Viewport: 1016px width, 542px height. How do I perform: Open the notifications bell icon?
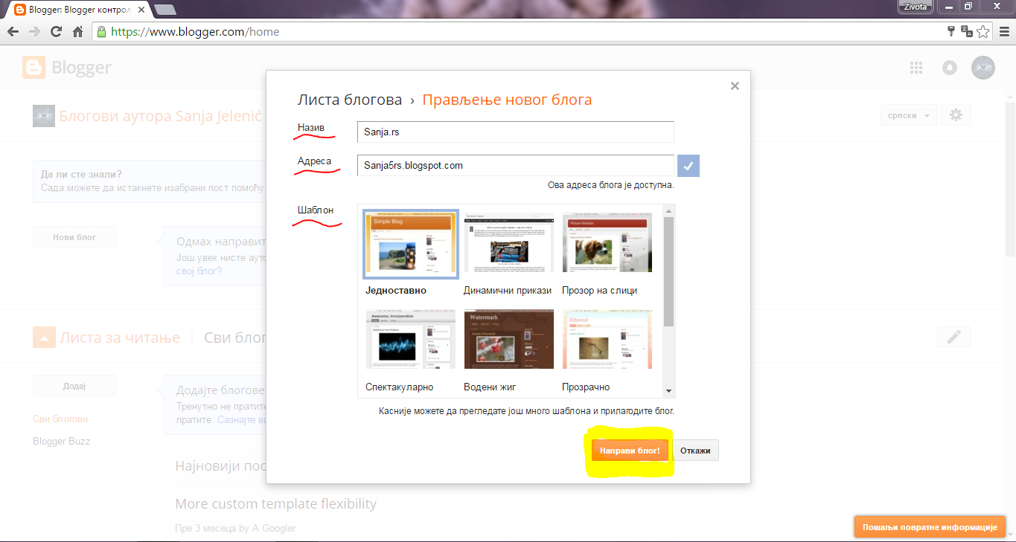[950, 68]
